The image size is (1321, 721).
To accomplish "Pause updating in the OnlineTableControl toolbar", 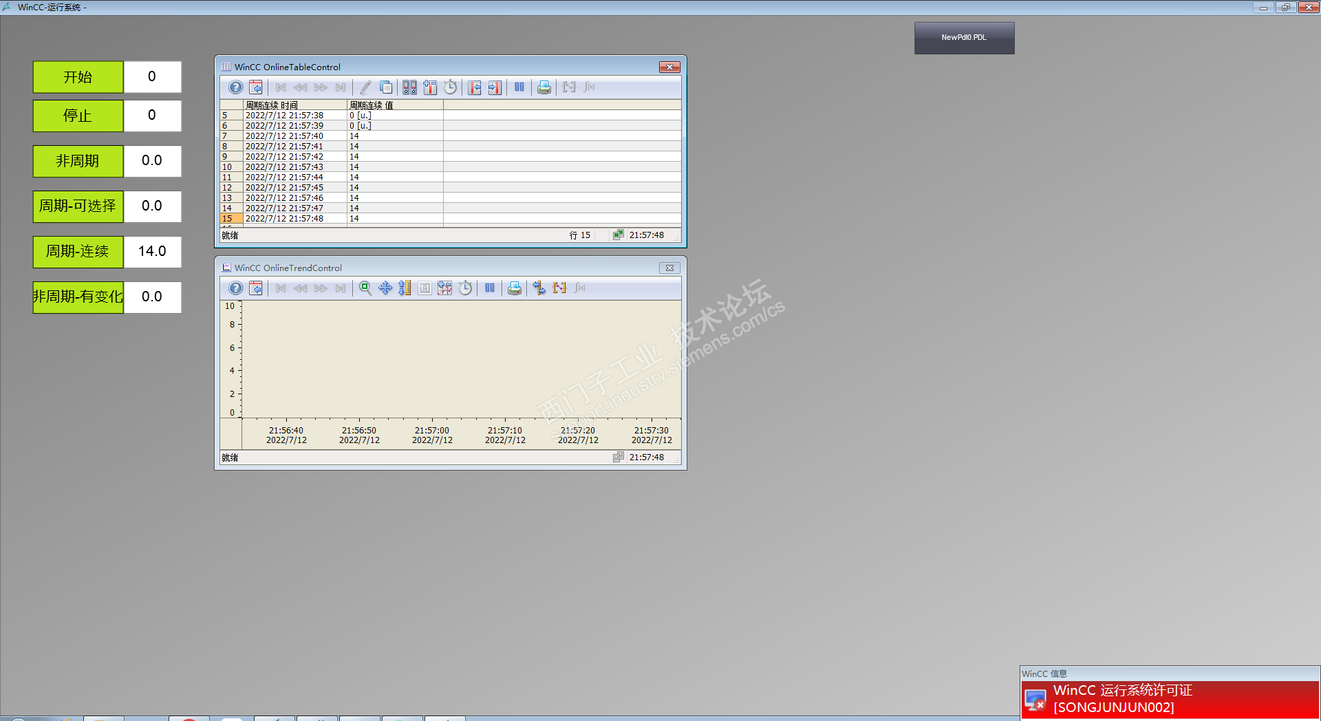I will pyautogui.click(x=519, y=87).
